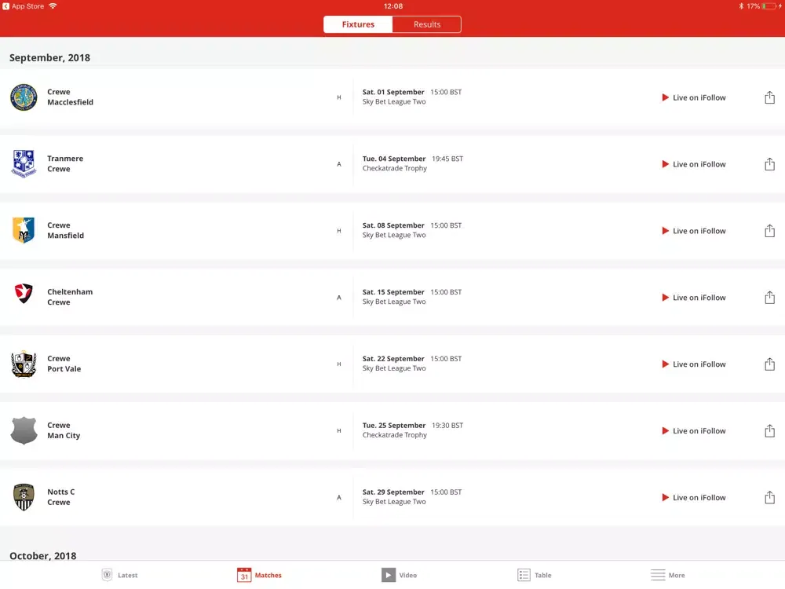The width and height of the screenshot is (785, 589).
Task: Share the Crewe vs Mansfield fixture
Action: [769, 230]
